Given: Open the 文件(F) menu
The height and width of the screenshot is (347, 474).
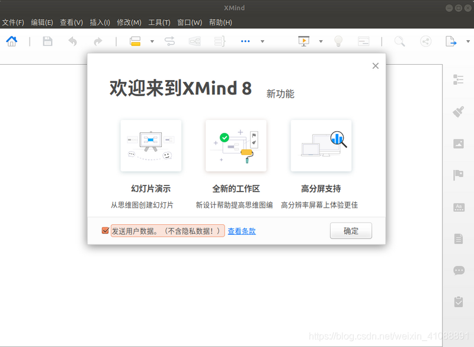Looking at the screenshot, I should (x=13, y=23).
